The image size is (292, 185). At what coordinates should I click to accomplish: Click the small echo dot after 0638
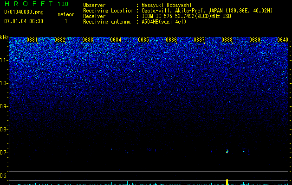tap(244, 151)
